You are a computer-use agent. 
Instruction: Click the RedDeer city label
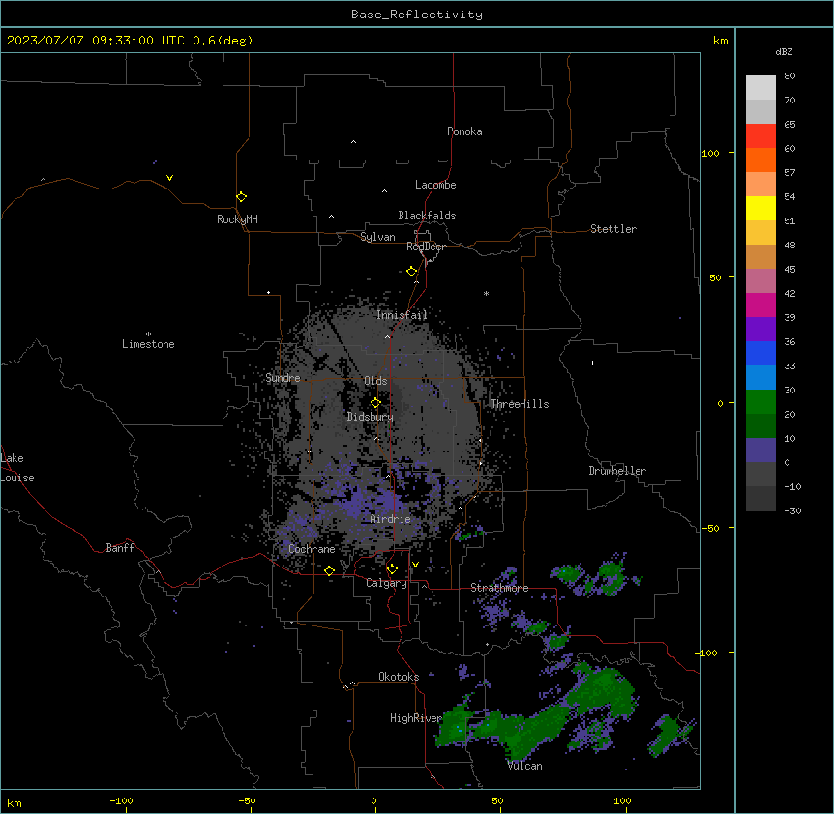pyautogui.click(x=426, y=247)
